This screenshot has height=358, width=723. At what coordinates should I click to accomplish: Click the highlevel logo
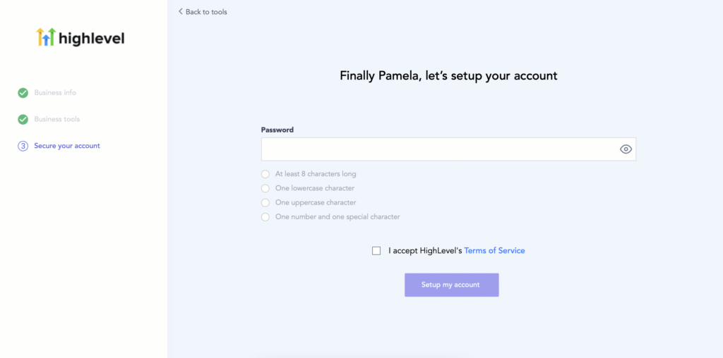80,37
